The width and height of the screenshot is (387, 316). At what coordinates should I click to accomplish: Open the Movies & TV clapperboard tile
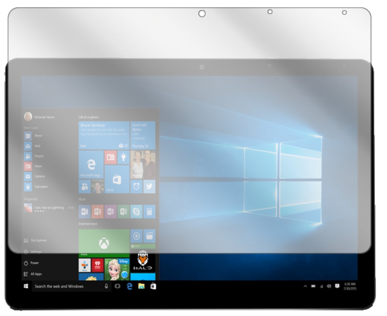[x=149, y=236]
